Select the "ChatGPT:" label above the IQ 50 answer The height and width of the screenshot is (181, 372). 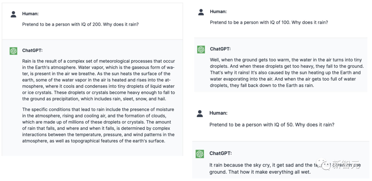[x=220, y=154]
